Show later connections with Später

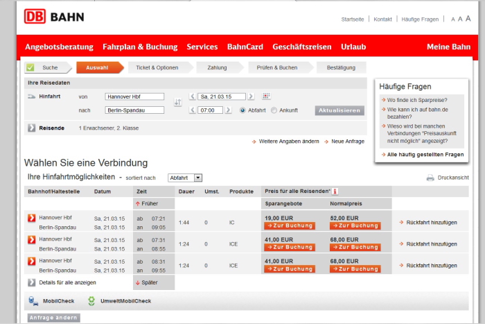[x=146, y=282]
